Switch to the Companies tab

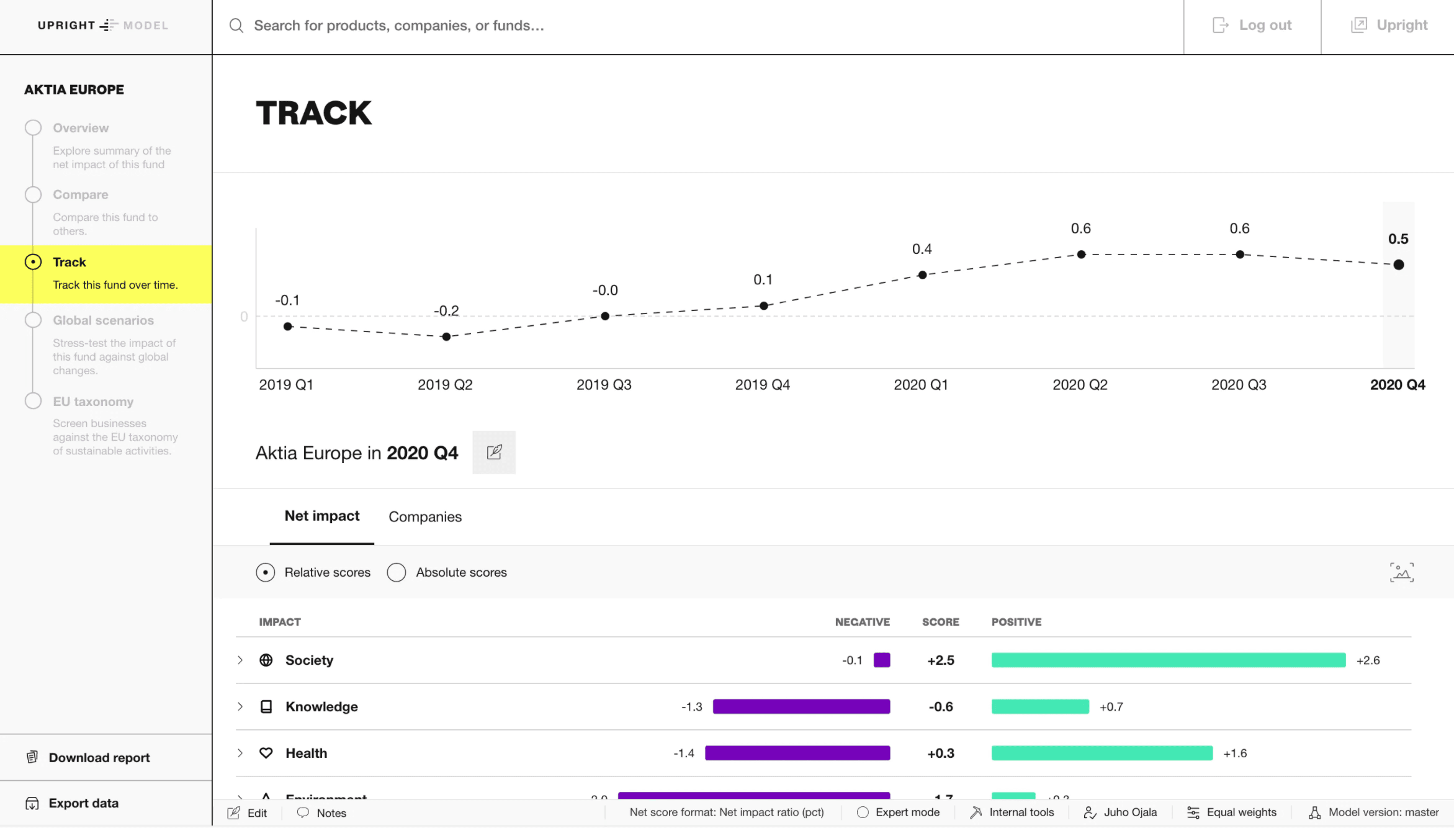(x=425, y=517)
